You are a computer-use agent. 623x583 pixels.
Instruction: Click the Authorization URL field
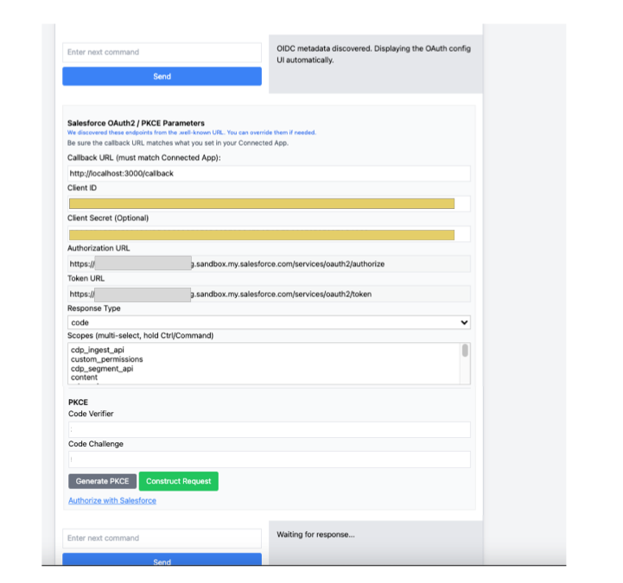click(269, 263)
